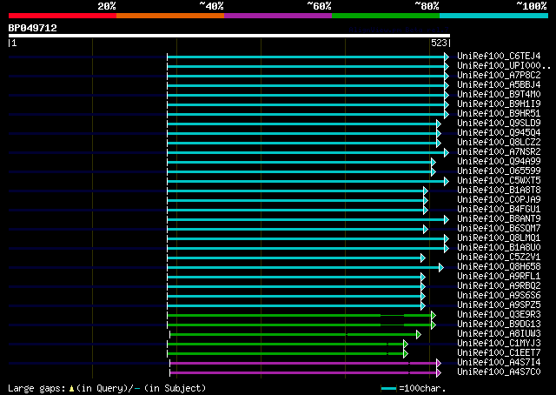Select the UniRef100_B4FGU1 label
556x395 pixels.
pos(499,210)
